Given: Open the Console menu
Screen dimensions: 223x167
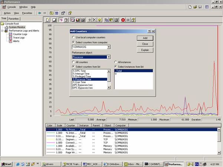Looking at the screenshot, I should pyautogui.click(x=12, y=7).
